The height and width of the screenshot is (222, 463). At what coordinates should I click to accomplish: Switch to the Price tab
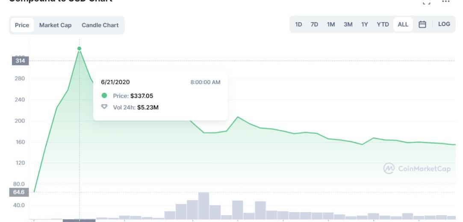(22, 25)
